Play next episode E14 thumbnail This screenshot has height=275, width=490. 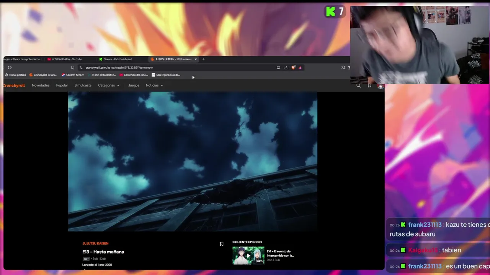pos(248,256)
